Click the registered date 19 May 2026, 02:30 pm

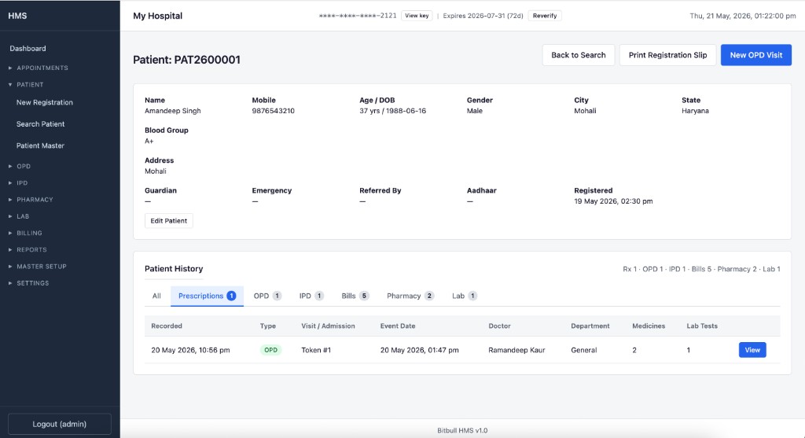click(x=613, y=201)
